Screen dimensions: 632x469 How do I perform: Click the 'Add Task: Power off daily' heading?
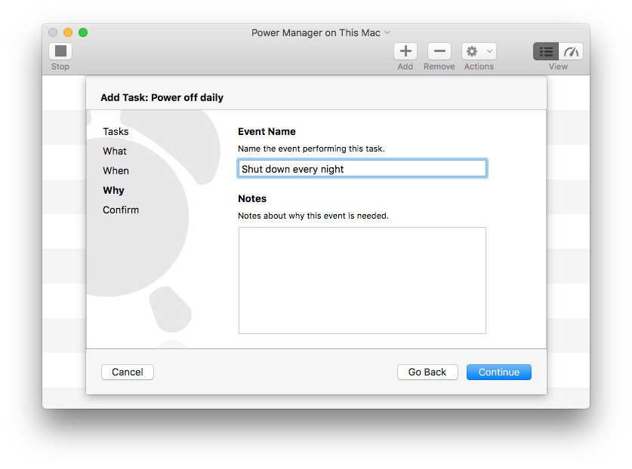pos(162,97)
